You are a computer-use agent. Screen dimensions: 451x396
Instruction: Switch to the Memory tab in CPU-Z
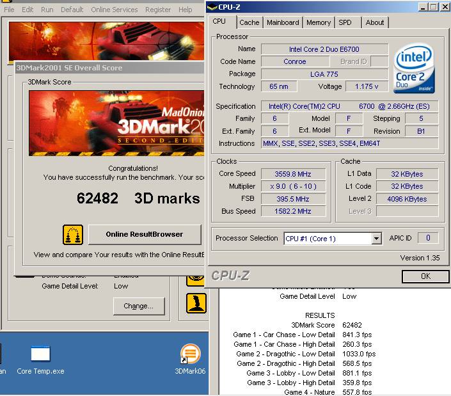coord(319,22)
